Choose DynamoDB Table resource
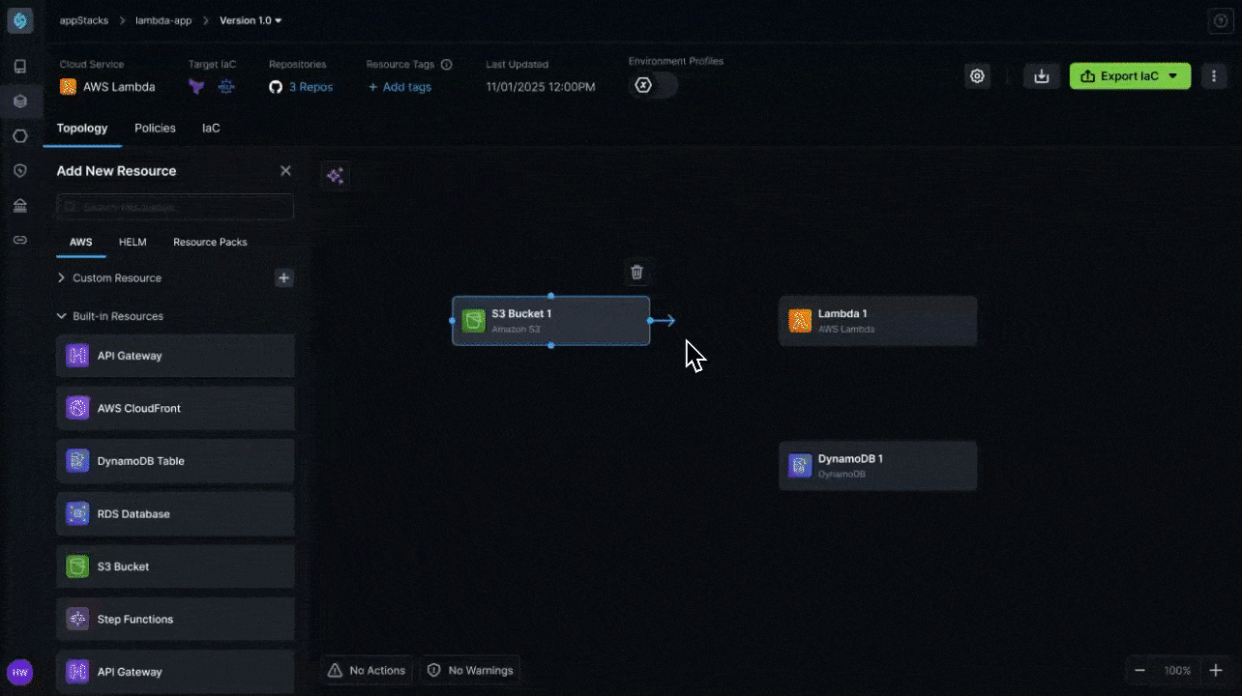Screen dimensions: 1242x696 [x=175, y=461]
